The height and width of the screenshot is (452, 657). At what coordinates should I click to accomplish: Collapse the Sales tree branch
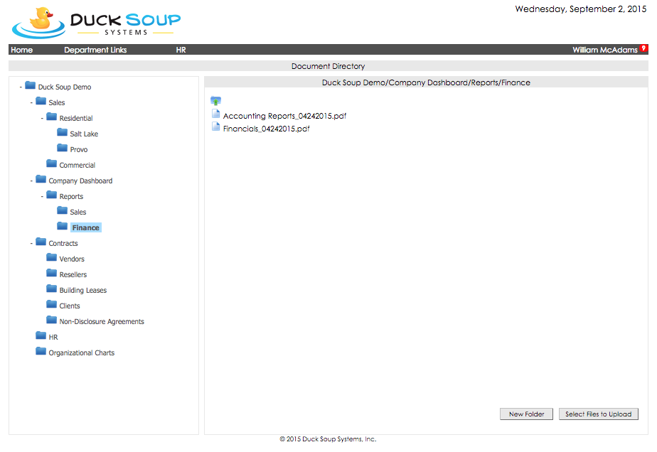click(31, 102)
